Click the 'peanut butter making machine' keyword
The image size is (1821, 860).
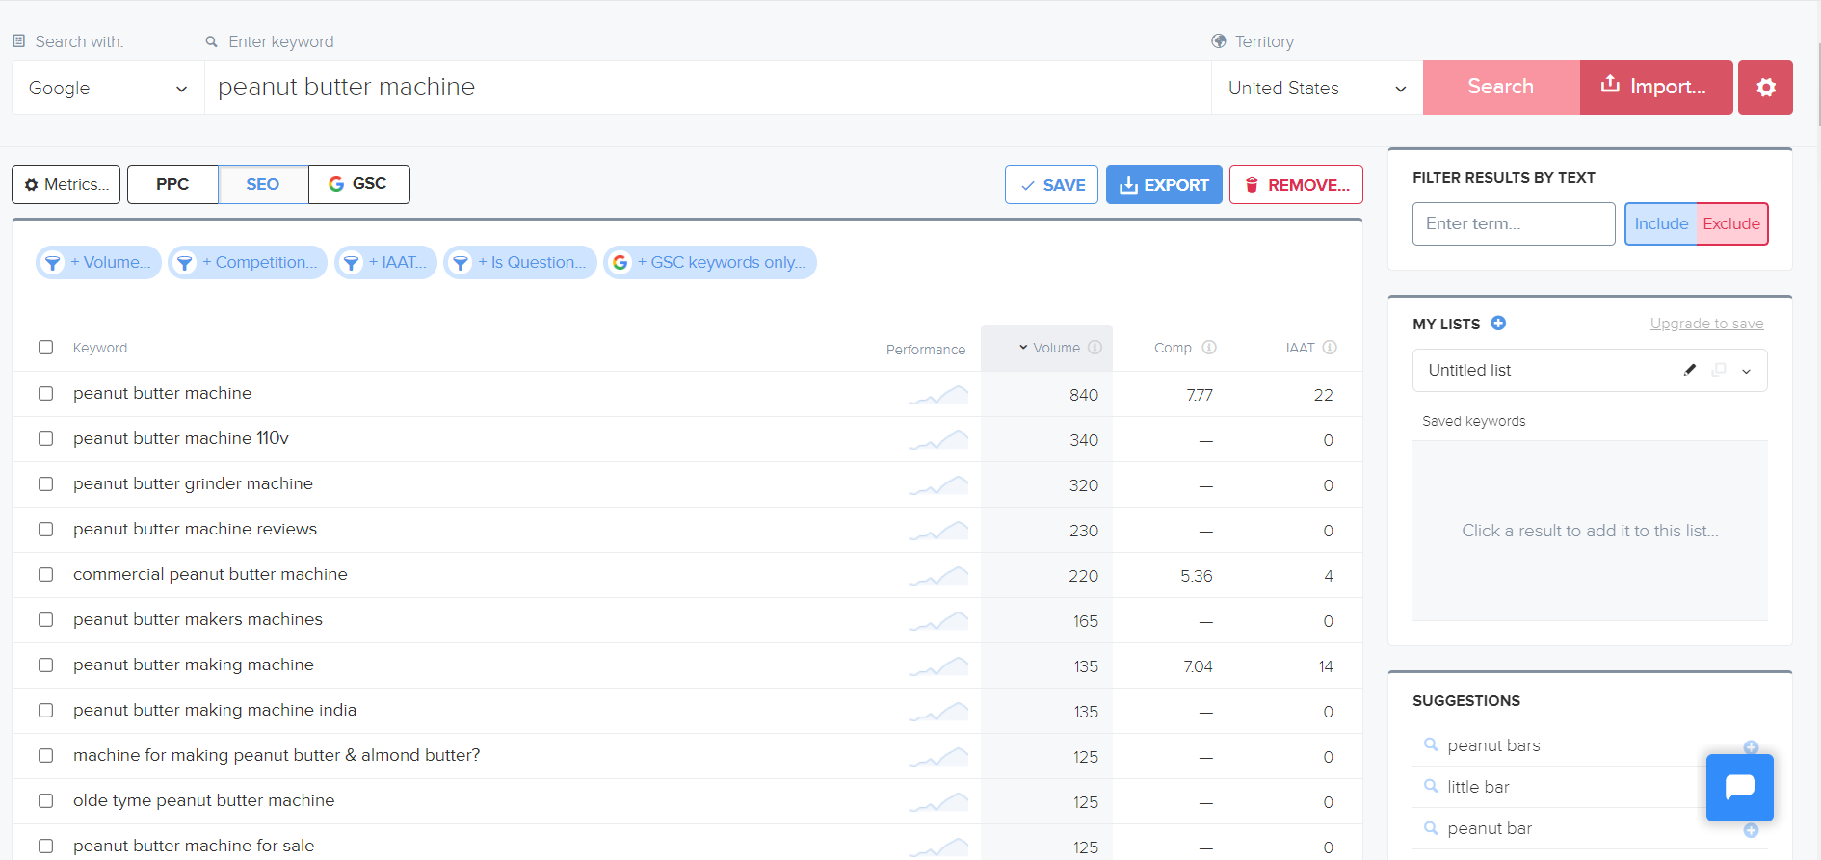(194, 665)
